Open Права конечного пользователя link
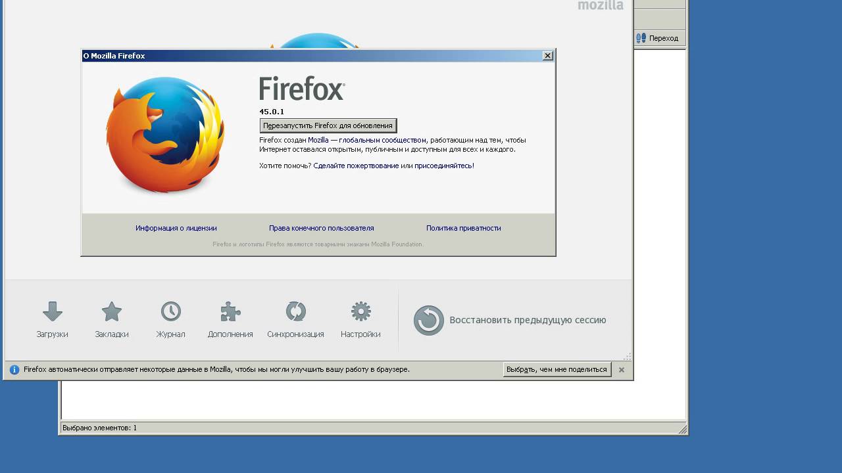 coord(321,228)
